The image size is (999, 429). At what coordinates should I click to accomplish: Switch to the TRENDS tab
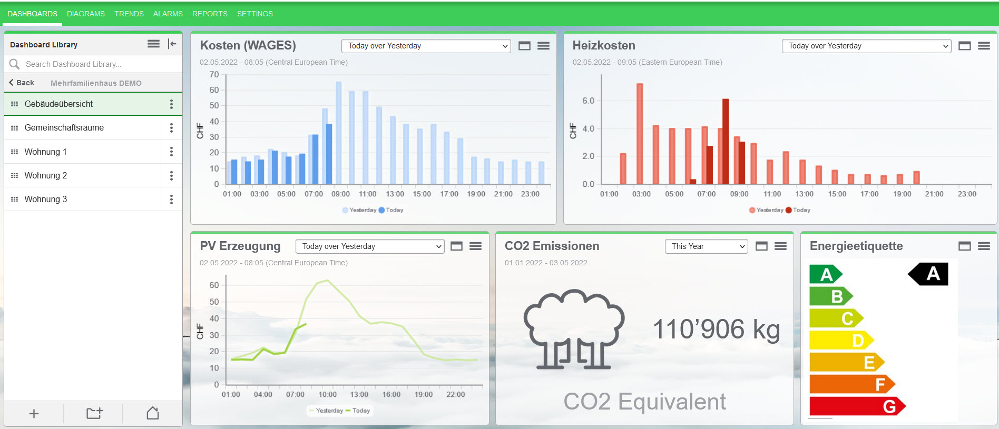[x=129, y=14]
